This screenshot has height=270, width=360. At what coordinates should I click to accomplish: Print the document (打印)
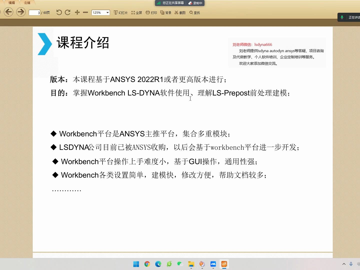point(151,12)
